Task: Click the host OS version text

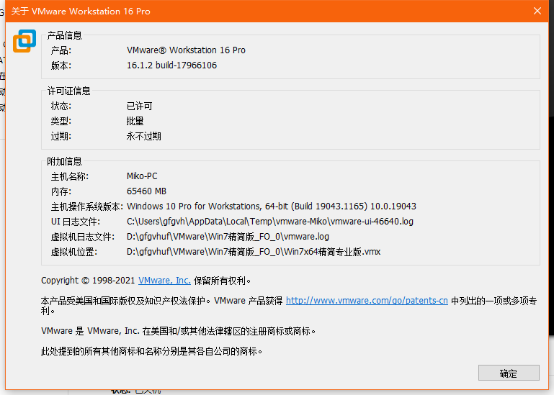Action: coord(271,206)
